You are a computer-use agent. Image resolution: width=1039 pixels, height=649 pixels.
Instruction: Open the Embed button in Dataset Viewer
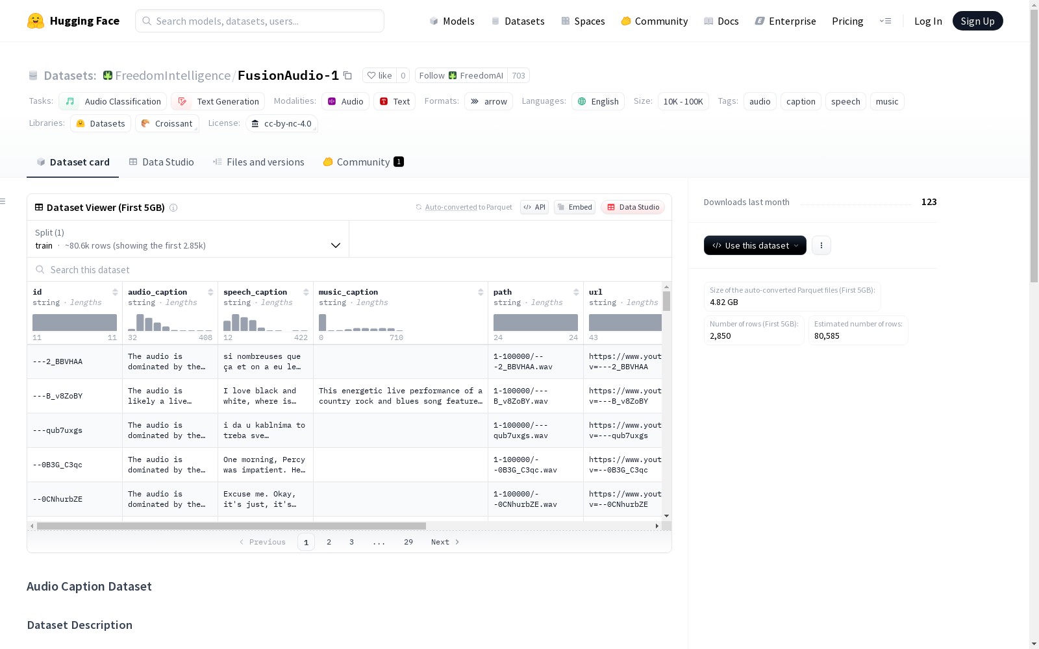point(575,207)
